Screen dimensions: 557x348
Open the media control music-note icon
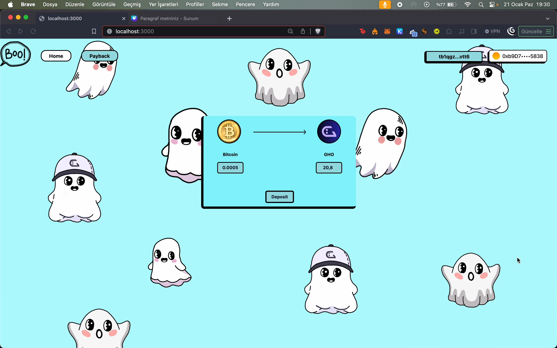(x=462, y=31)
